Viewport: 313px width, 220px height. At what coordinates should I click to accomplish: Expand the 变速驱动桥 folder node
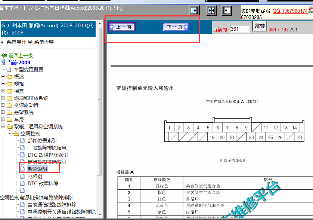pos(3,105)
